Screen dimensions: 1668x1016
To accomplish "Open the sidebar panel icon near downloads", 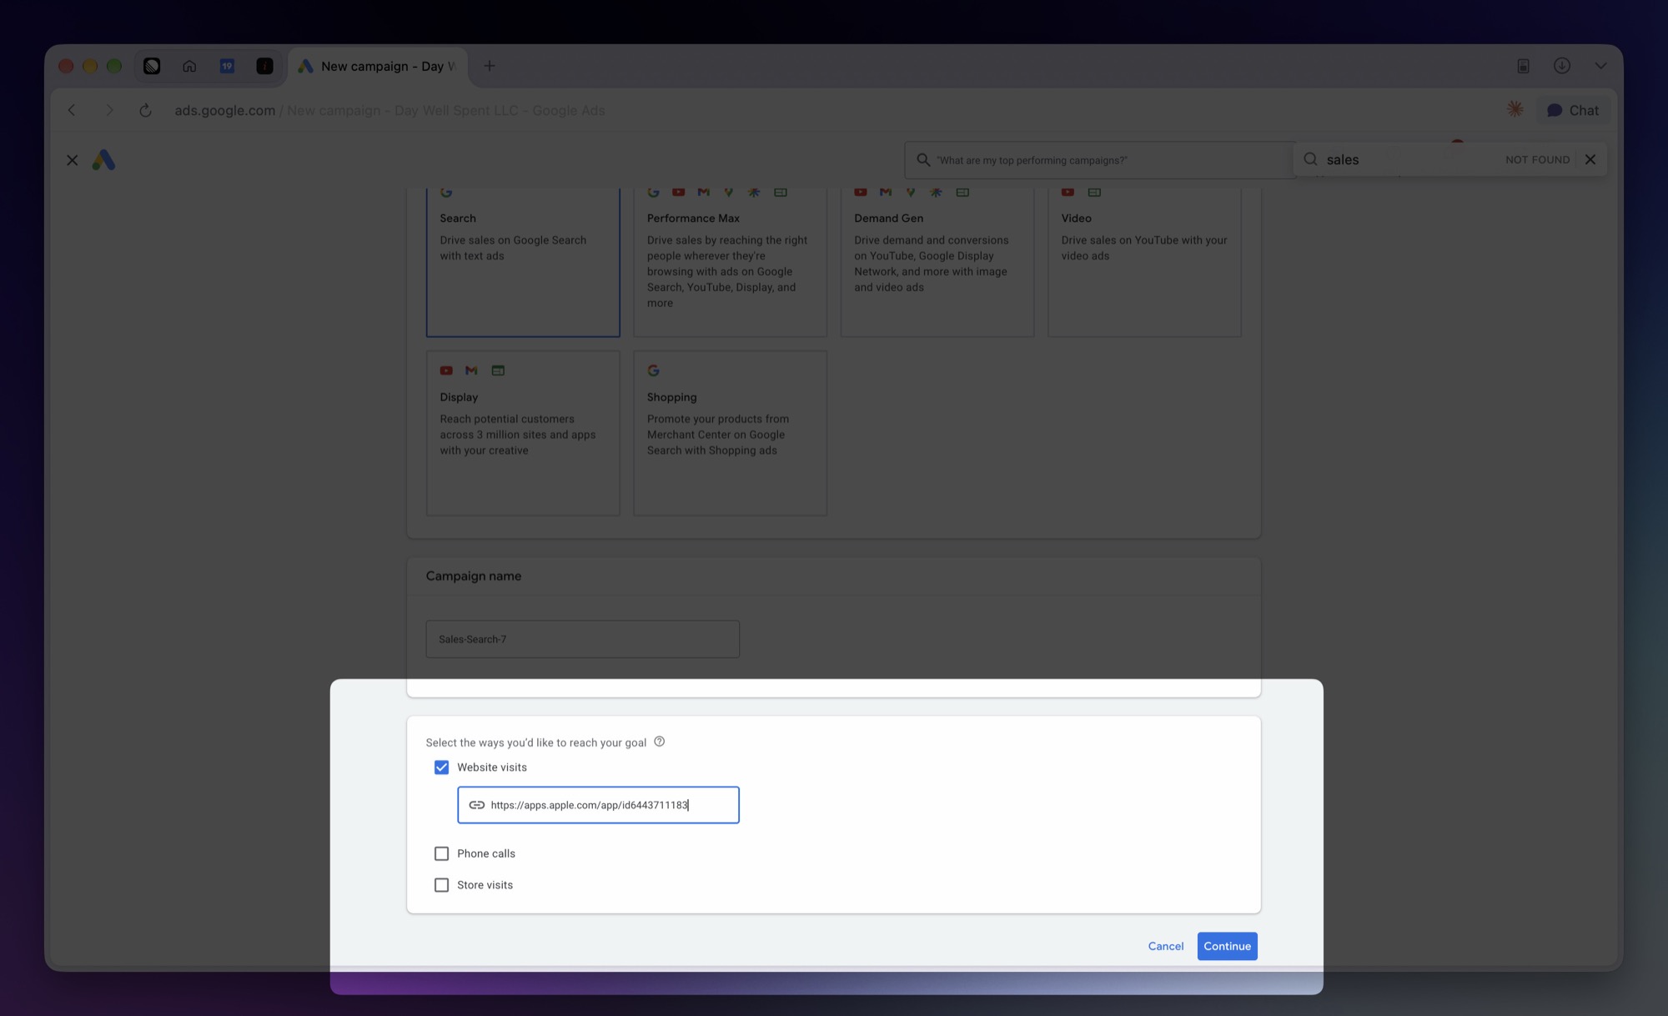I will (1523, 66).
